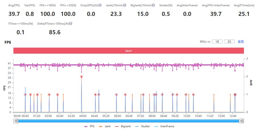Click the BigJank peak marker near 04:00
This screenshot has width=256, height=129.
[82, 77]
